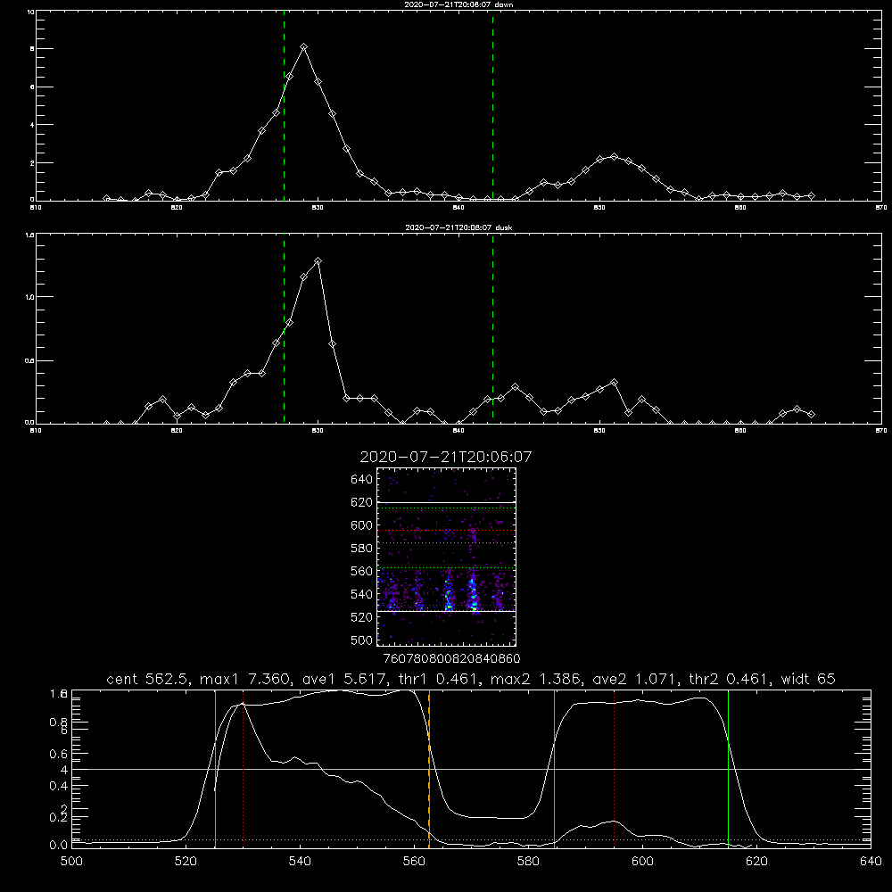
Task: Click the green-yellow center line at 562.5
Action: tap(429, 769)
